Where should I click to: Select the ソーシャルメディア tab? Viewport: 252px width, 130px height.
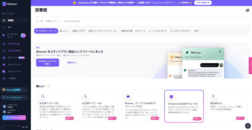[157, 31]
